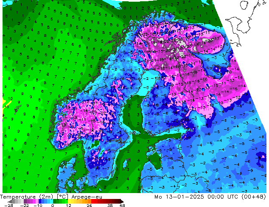269x207 pixels.
Task: Click the -21 temperature value over northern Finland
Action: pyautogui.click(x=174, y=49)
